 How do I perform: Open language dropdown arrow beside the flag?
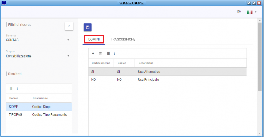point(256,12)
